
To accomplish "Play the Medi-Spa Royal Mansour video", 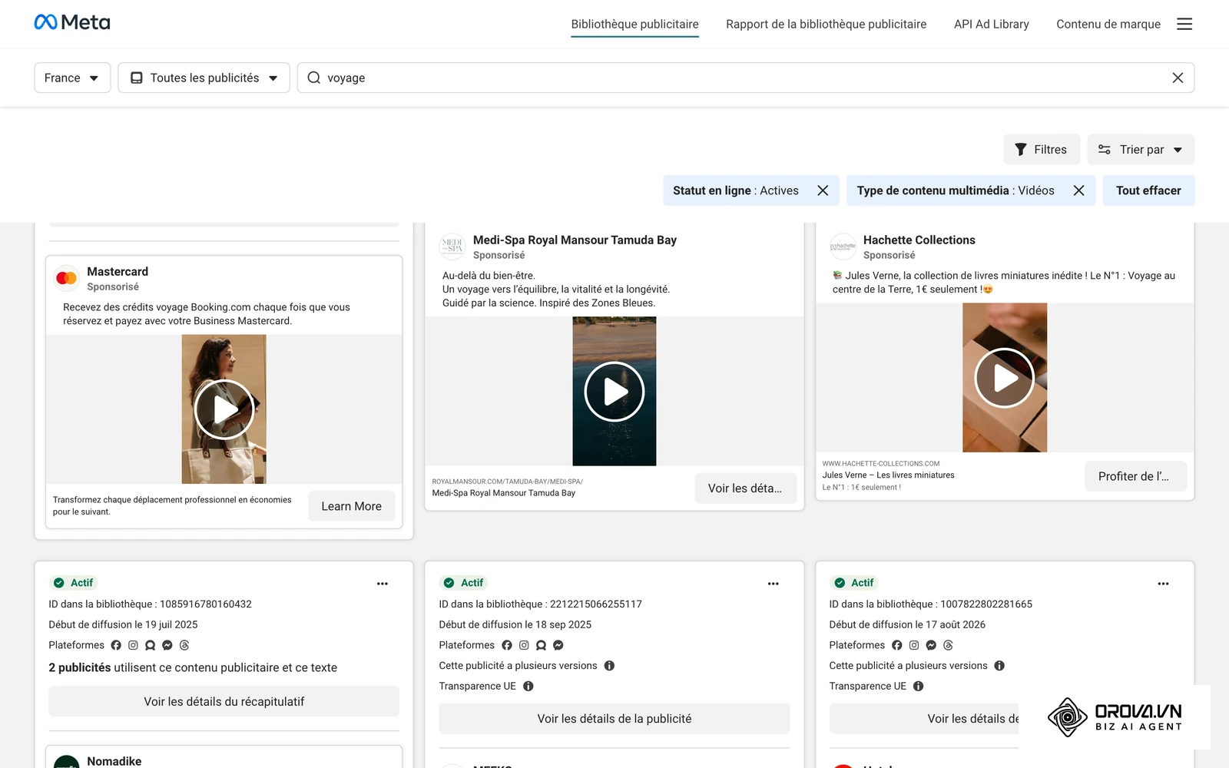I will (614, 392).
